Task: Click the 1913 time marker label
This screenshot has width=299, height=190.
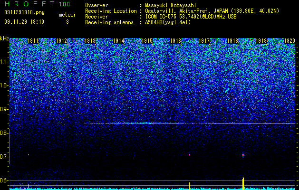Action: coord(90,41)
